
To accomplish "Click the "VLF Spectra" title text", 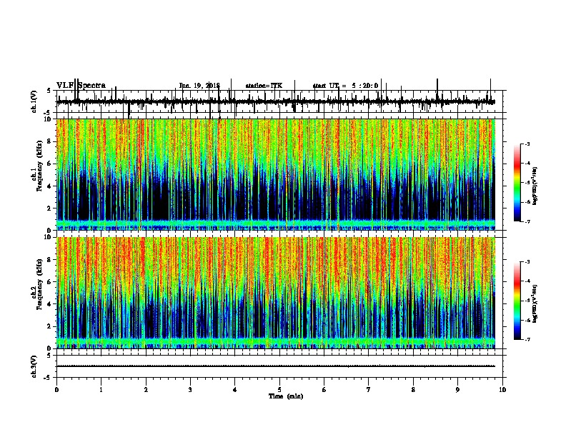I will (81, 86).
